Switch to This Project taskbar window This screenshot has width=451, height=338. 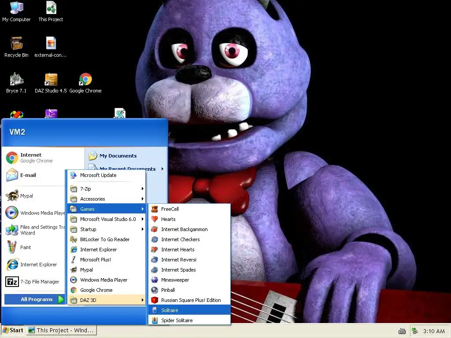coord(62,331)
